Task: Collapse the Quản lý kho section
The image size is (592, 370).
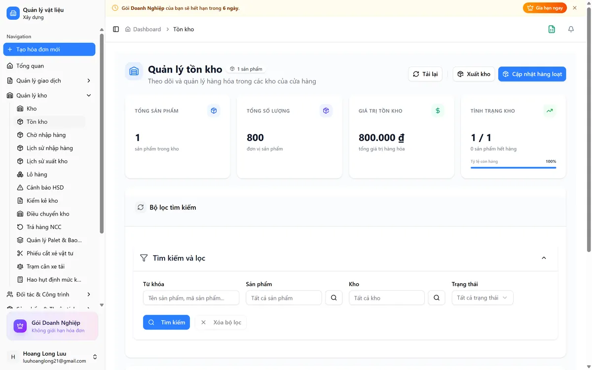Action: pyautogui.click(x=89, y=96)
